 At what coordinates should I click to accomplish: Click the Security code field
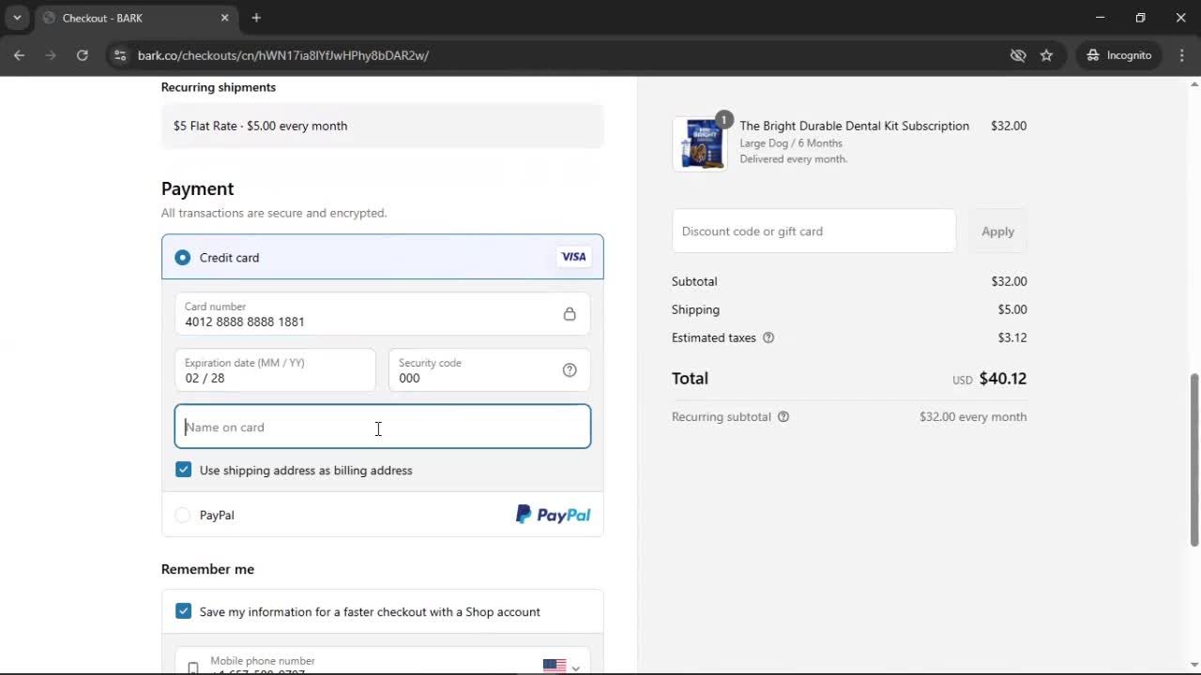coord(489,370)
